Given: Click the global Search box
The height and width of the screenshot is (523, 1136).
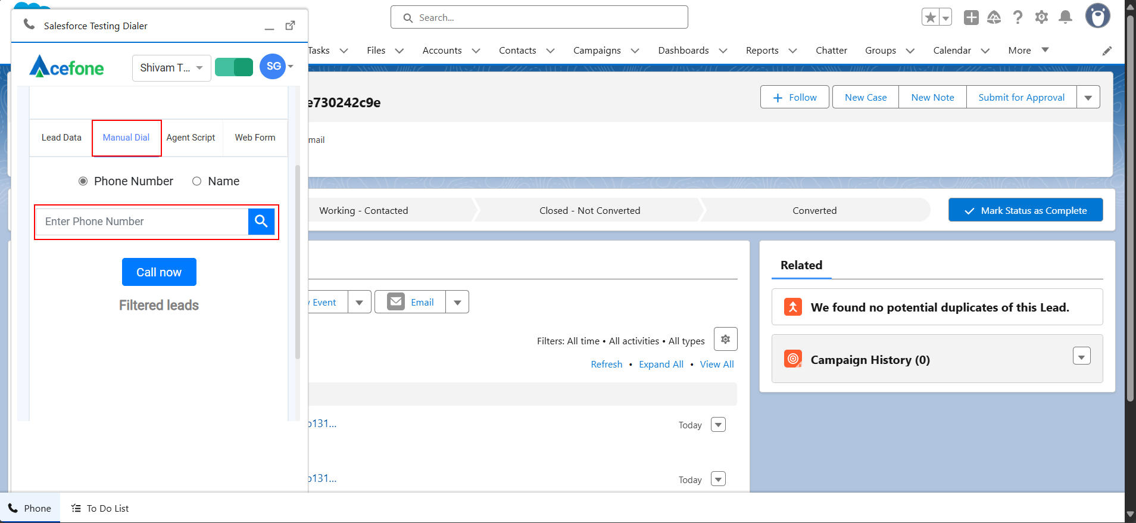Looking at the screenshot, I should click(x=539, y=17).
